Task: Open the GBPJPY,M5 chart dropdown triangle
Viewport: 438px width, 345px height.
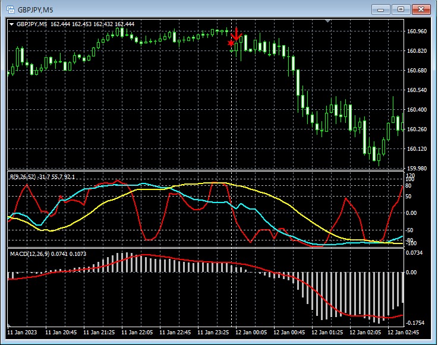Action: pyautogui.click(x=12, y=24)
